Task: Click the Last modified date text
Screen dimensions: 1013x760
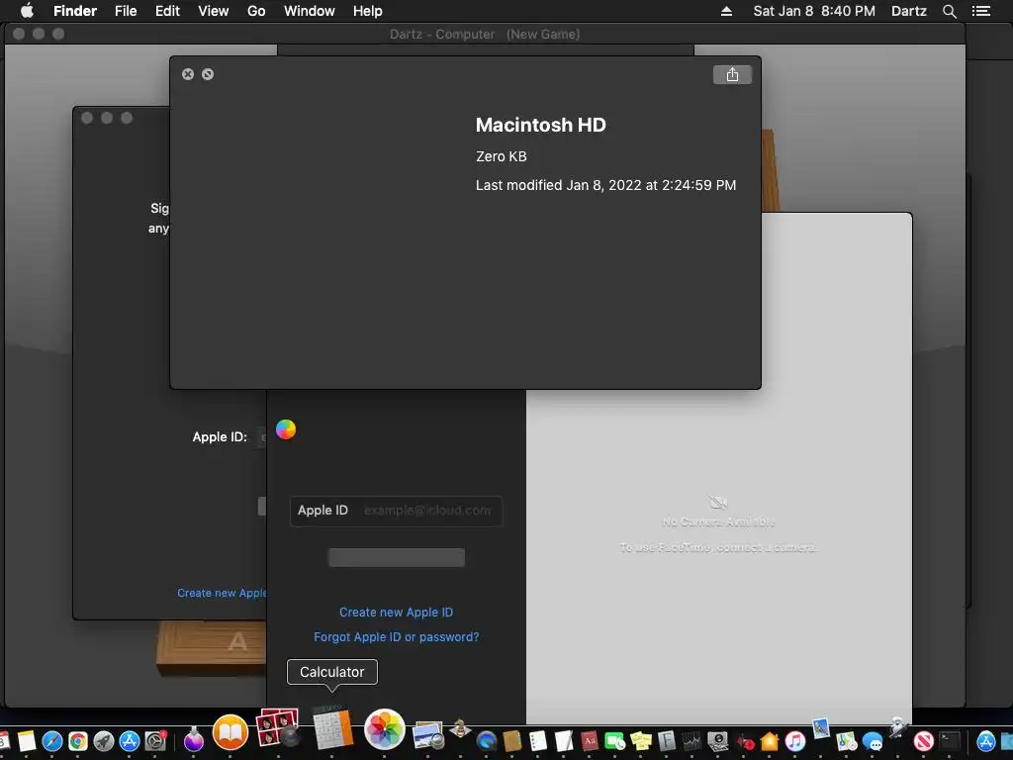Action: [x=606, y=185]
